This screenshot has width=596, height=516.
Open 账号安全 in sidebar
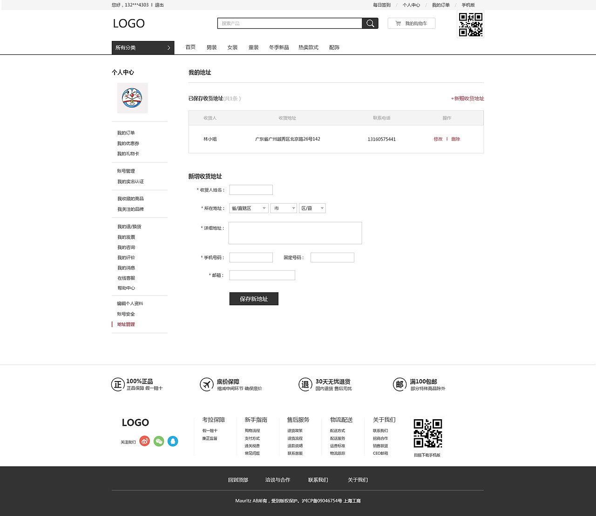coord(126,314)
